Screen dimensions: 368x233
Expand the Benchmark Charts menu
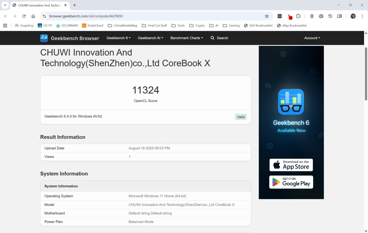(187, 38)
